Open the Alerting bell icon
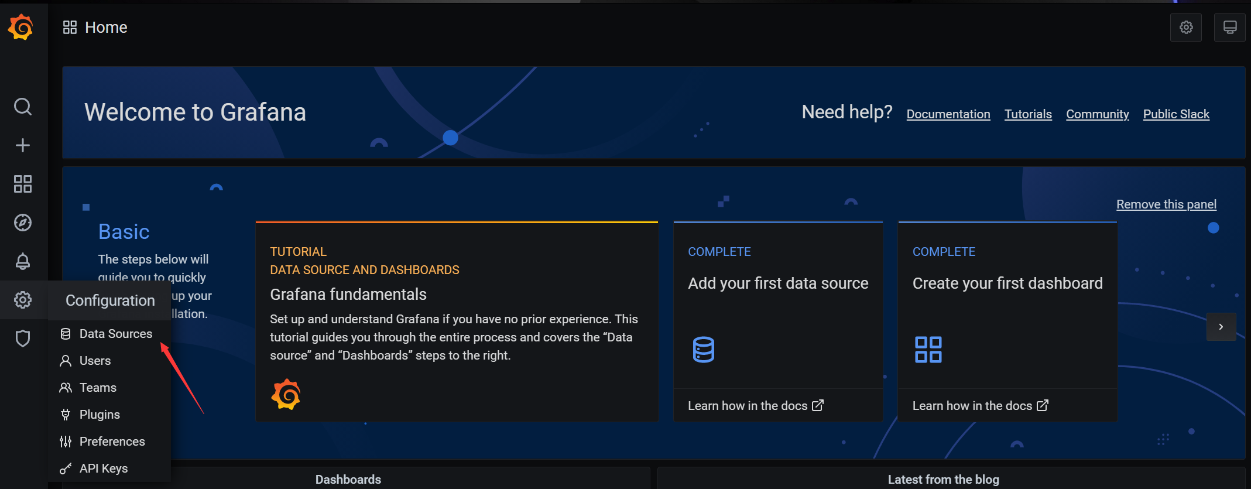 click(23, 261)
